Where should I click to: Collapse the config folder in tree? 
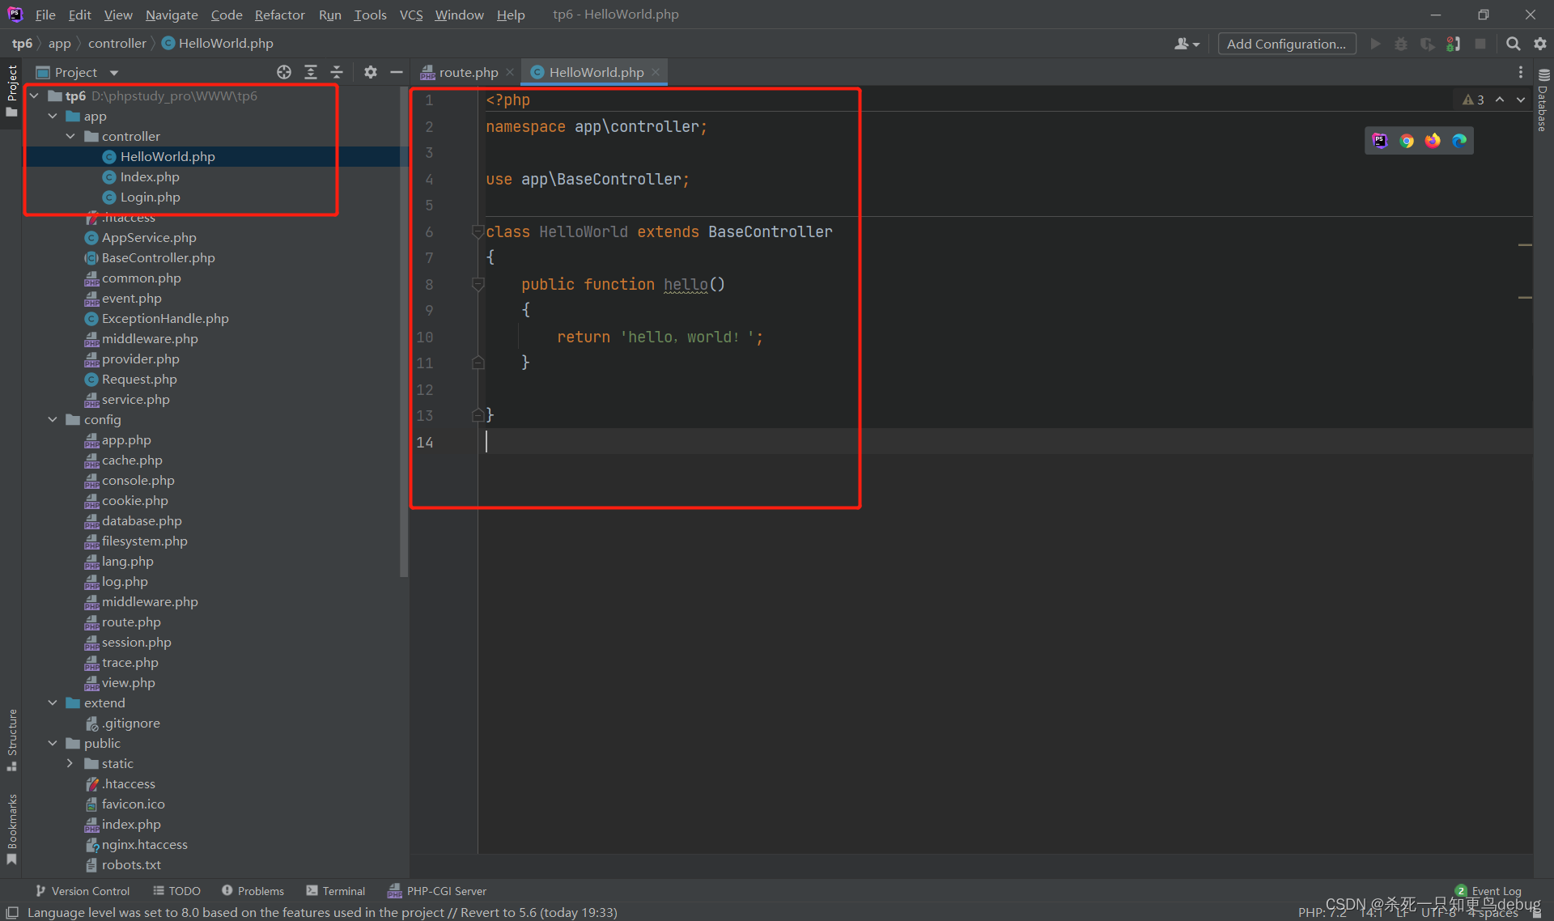pos(53,419)
